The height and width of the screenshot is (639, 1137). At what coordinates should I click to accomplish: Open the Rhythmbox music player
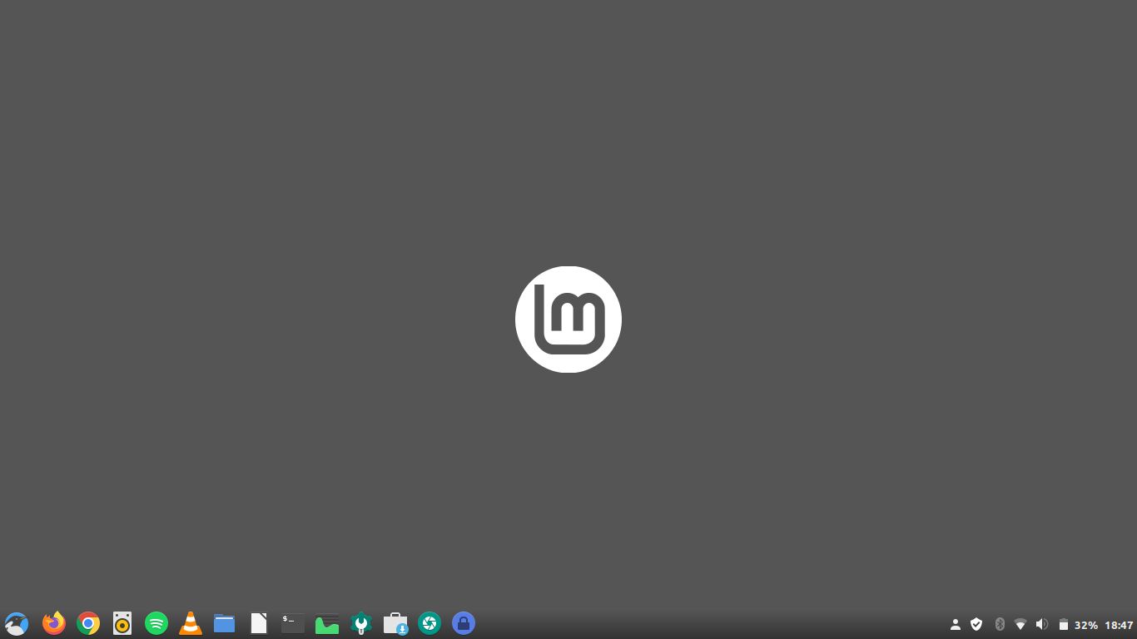tap(122, 623)
